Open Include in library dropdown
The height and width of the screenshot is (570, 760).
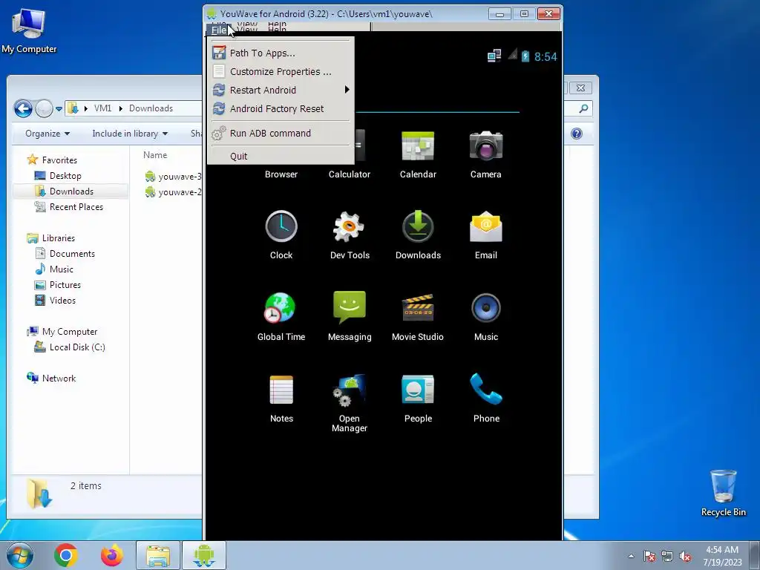tap(130, 134)
